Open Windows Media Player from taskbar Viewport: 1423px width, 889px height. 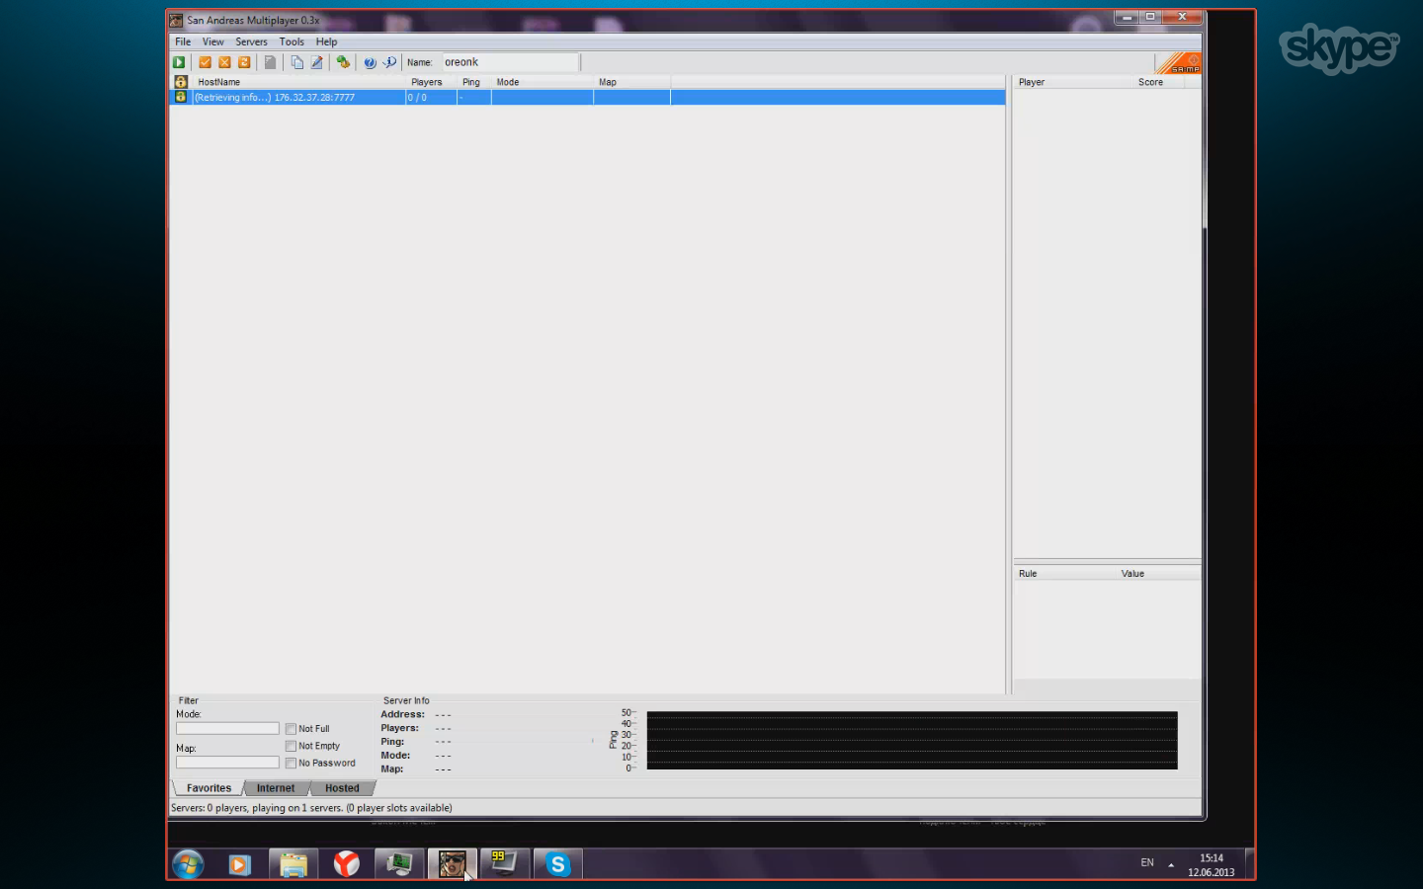pos(239,864)
